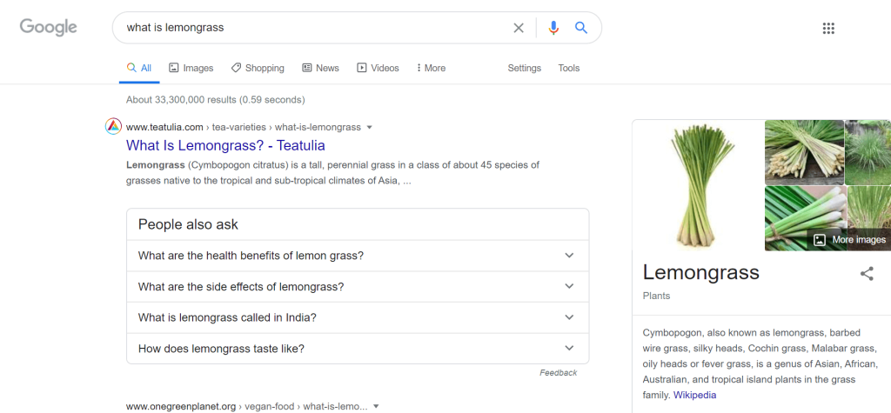Switch to the Images tab
The width and height of the screenshot is (891, 413).
click(191, 68)
